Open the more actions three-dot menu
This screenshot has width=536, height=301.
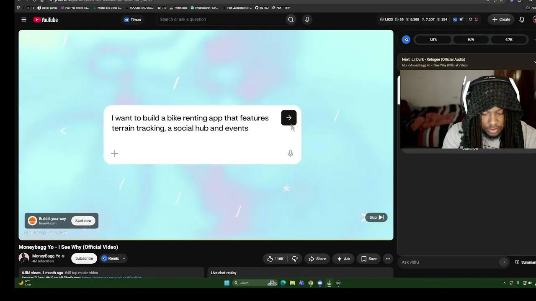coord(388,259)
